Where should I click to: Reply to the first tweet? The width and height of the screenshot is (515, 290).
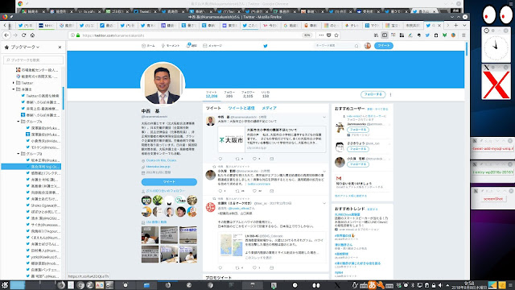pyautogui.click(x=220, y=159)
